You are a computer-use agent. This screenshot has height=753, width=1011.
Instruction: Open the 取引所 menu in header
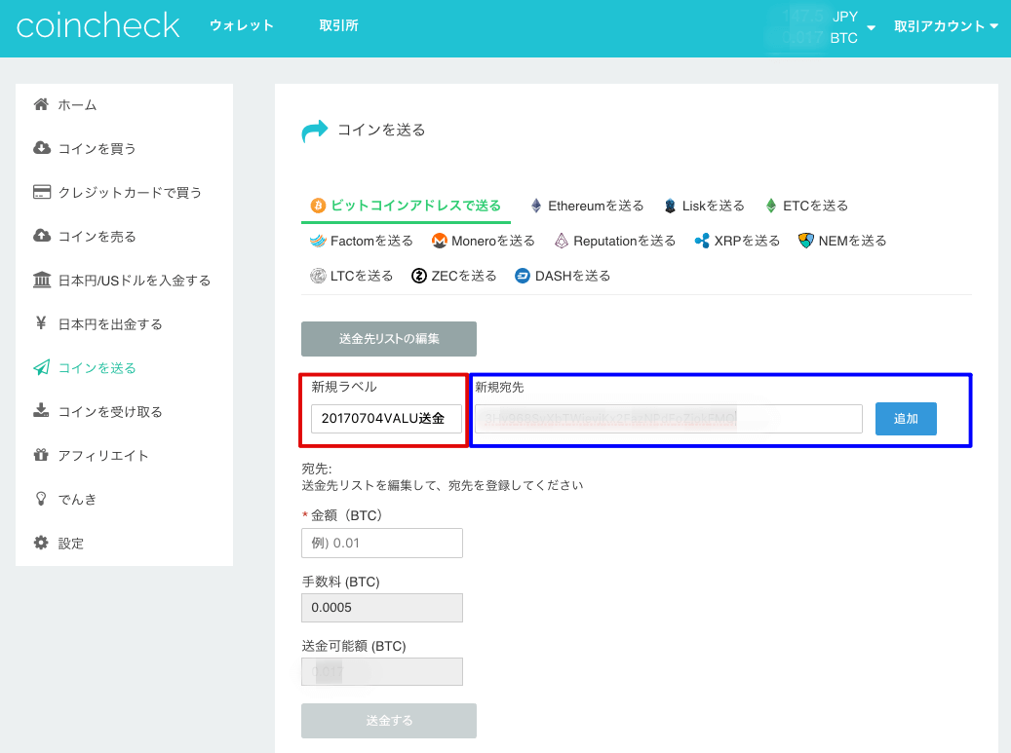(x=338, y=25)
